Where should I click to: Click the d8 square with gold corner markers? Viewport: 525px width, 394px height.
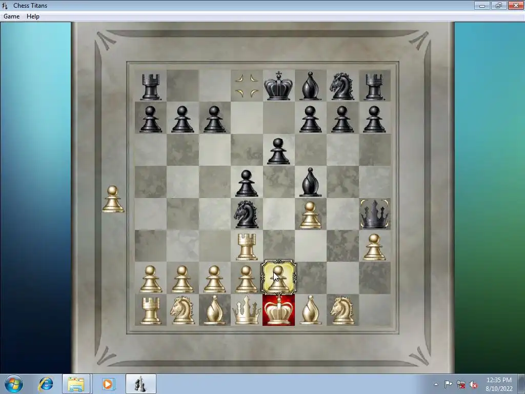(x=247, y=86)
